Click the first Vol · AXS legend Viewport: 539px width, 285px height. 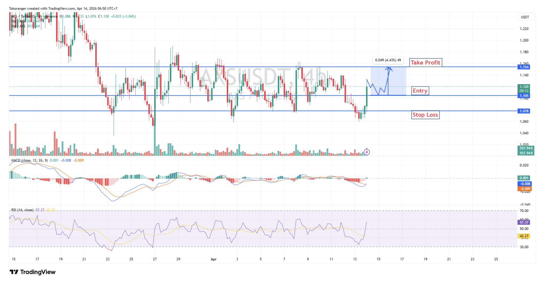coord(18,21)
